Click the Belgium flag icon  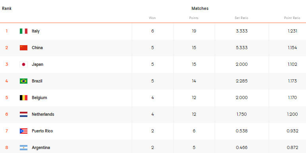(x=23, y=98)
